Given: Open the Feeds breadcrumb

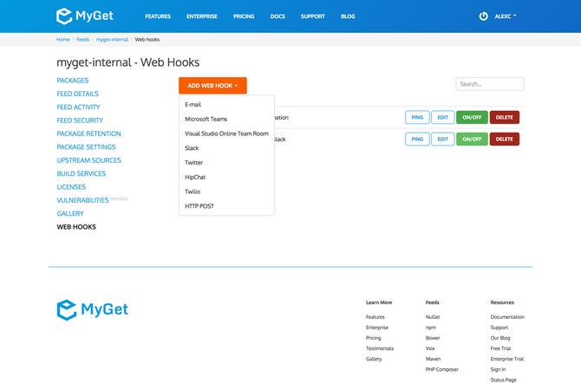Looking at the screenshot, I should coord(82,39).
